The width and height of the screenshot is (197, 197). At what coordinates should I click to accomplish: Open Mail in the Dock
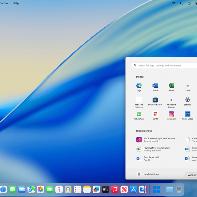click(x=22, y=189)
